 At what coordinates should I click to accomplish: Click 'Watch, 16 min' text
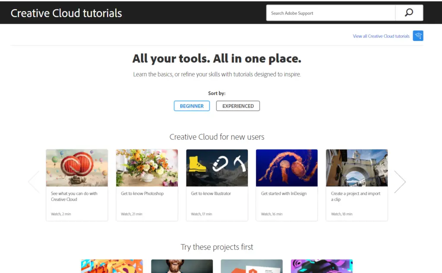(272, 214)
